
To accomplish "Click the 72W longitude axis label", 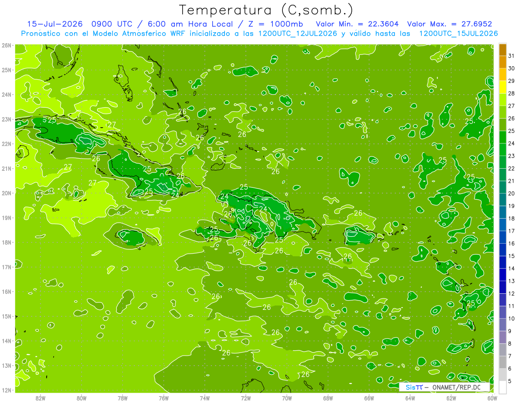I will pos(246,398).
